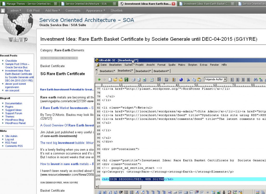Close the file tab bar with the small x
The height and width of the screenshot is (194, 266).
[96, 70]
